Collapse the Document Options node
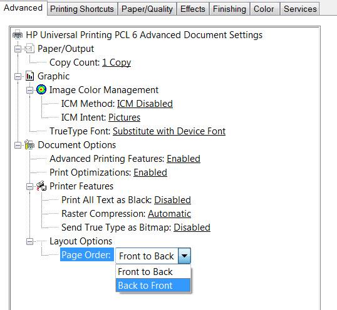The height and width of the screenshot is (310, 337). point(18,146)
